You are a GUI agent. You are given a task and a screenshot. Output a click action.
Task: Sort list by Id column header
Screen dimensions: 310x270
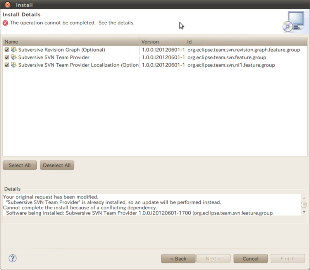[x=246, y=42]
